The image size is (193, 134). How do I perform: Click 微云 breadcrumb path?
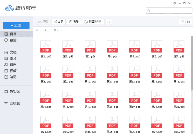coord(56,30)
